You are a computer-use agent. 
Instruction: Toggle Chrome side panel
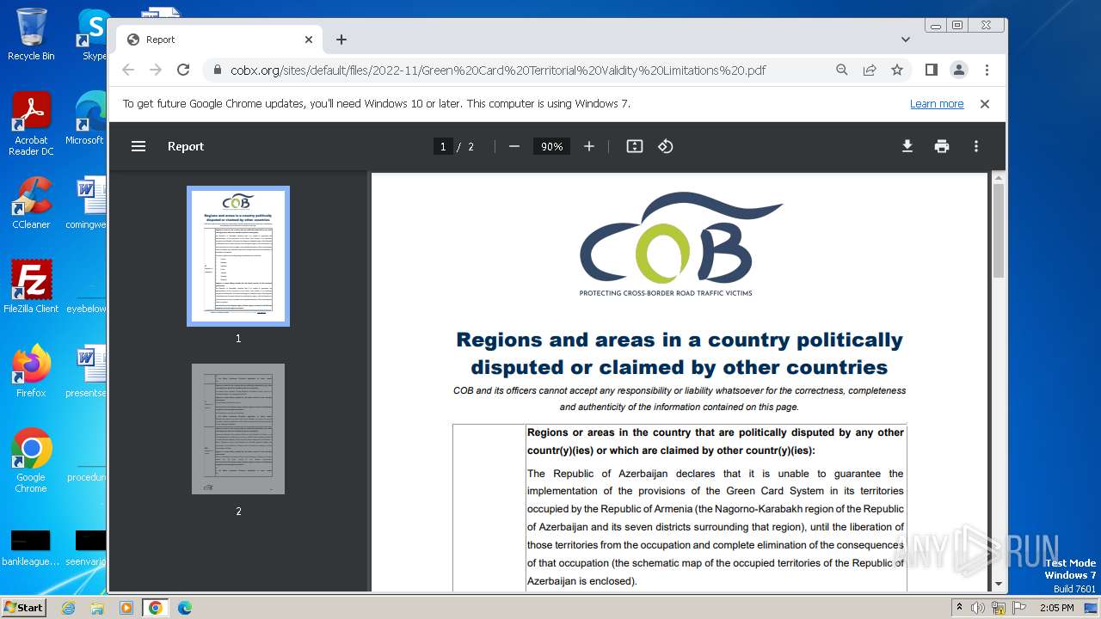(x=932, y=70)
